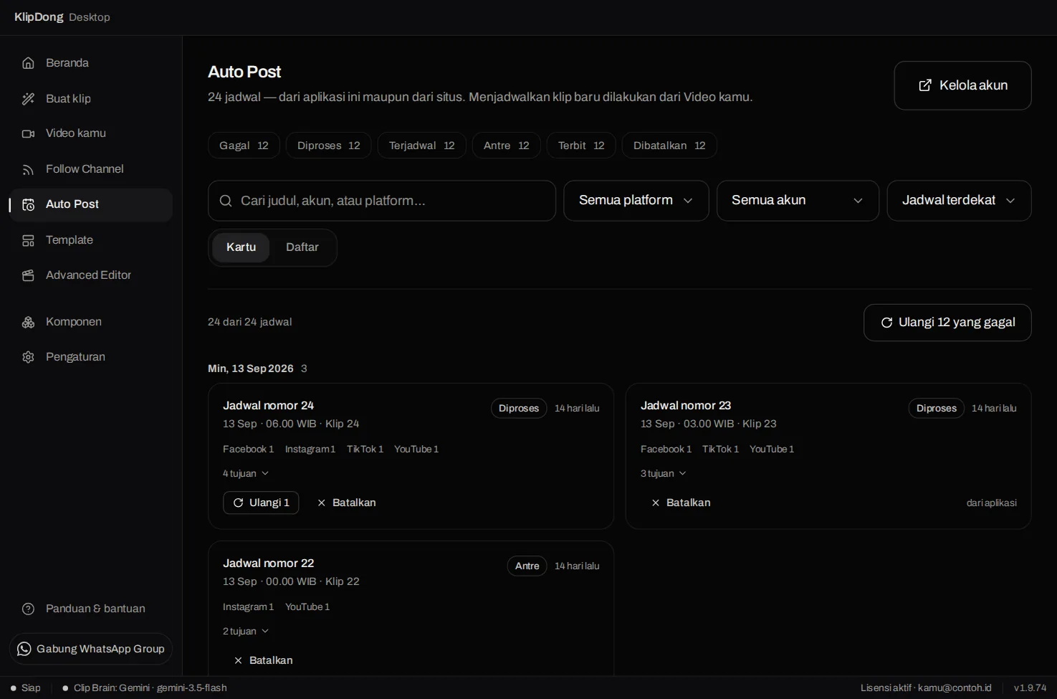The height and width of the screenshot is (699, 1057).
Task: Go to Template in the sidebar
Action: [91, 240]
